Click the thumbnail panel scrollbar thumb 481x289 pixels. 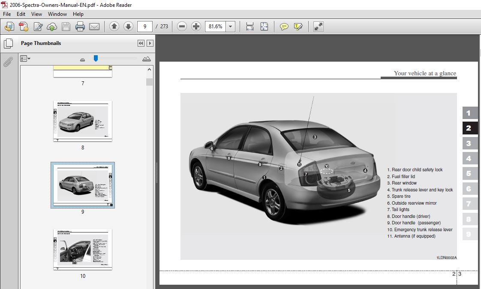149,82
